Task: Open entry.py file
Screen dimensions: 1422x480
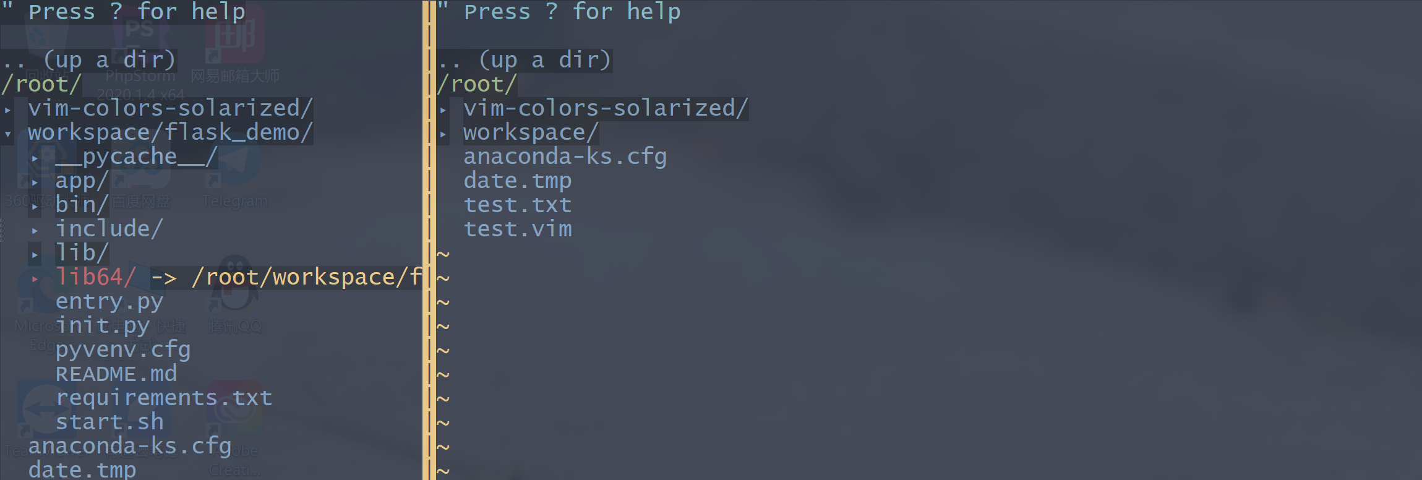Action: pos(109,302)
